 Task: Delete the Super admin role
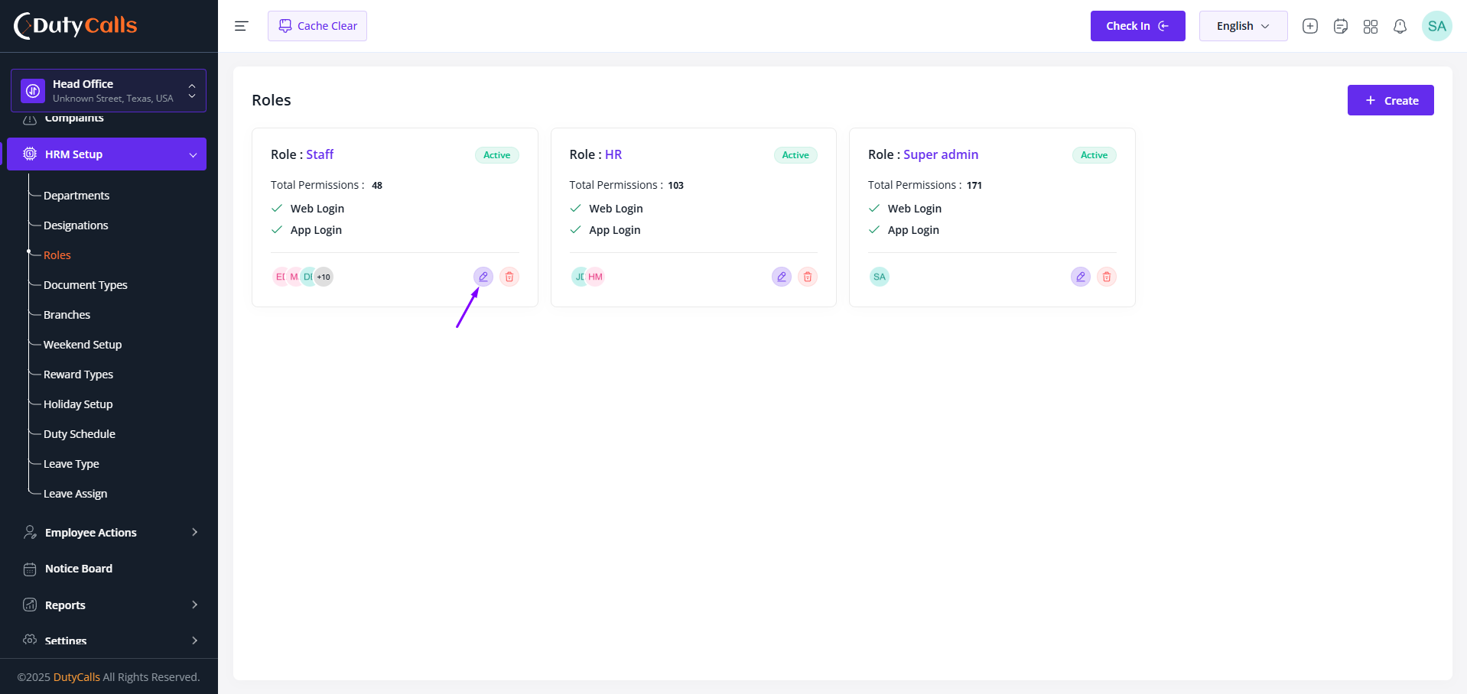[x=1107, y=277]
